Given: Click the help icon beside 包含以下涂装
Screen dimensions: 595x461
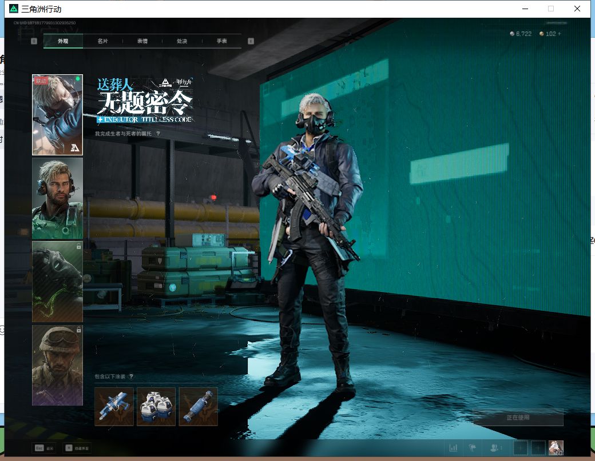Looking at the screenshot, I should 131,376.
